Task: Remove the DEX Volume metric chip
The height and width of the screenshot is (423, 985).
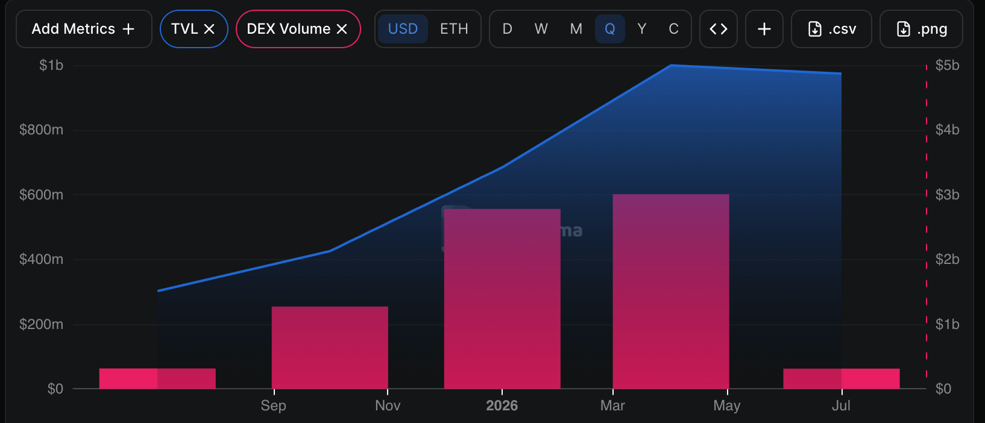Action: click(342, 29)
